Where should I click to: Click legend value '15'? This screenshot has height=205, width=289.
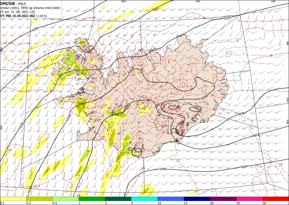(186, 203)
